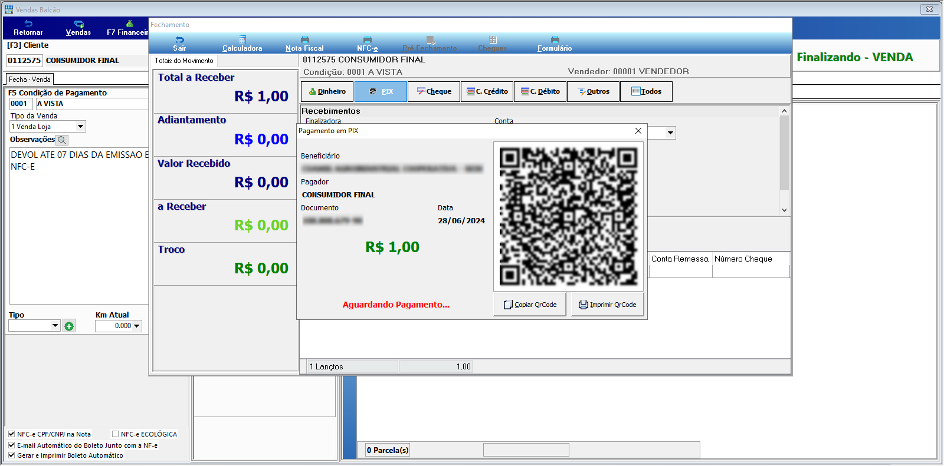Click the A VISTA condition field

tap(92, 104)
